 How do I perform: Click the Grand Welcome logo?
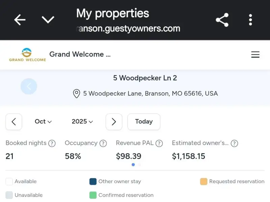point(27,55)
